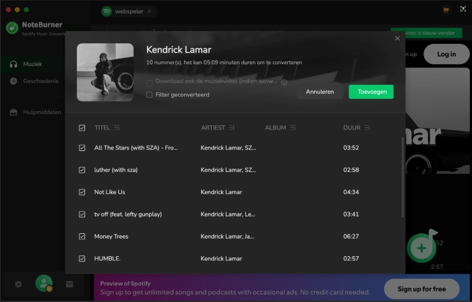The width and height of the screenshot is (472, 302).
Task: Click artist Kendrick Lamar, Ja... cell
Action: [x=227, y=237]
